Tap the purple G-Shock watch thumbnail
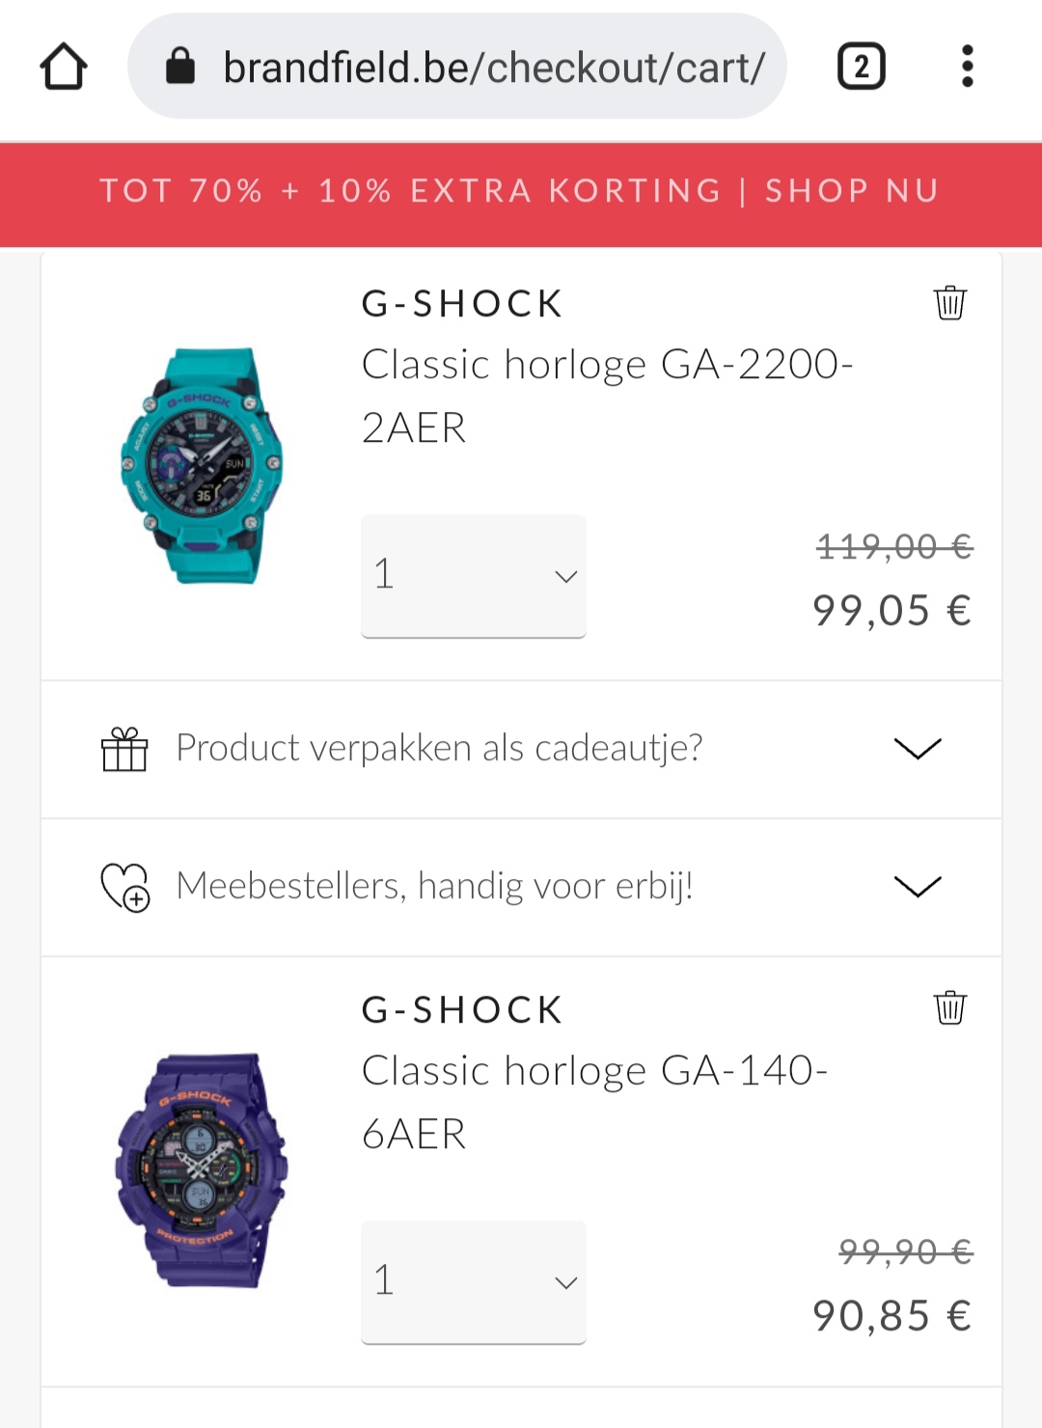 coord(202,1170)
